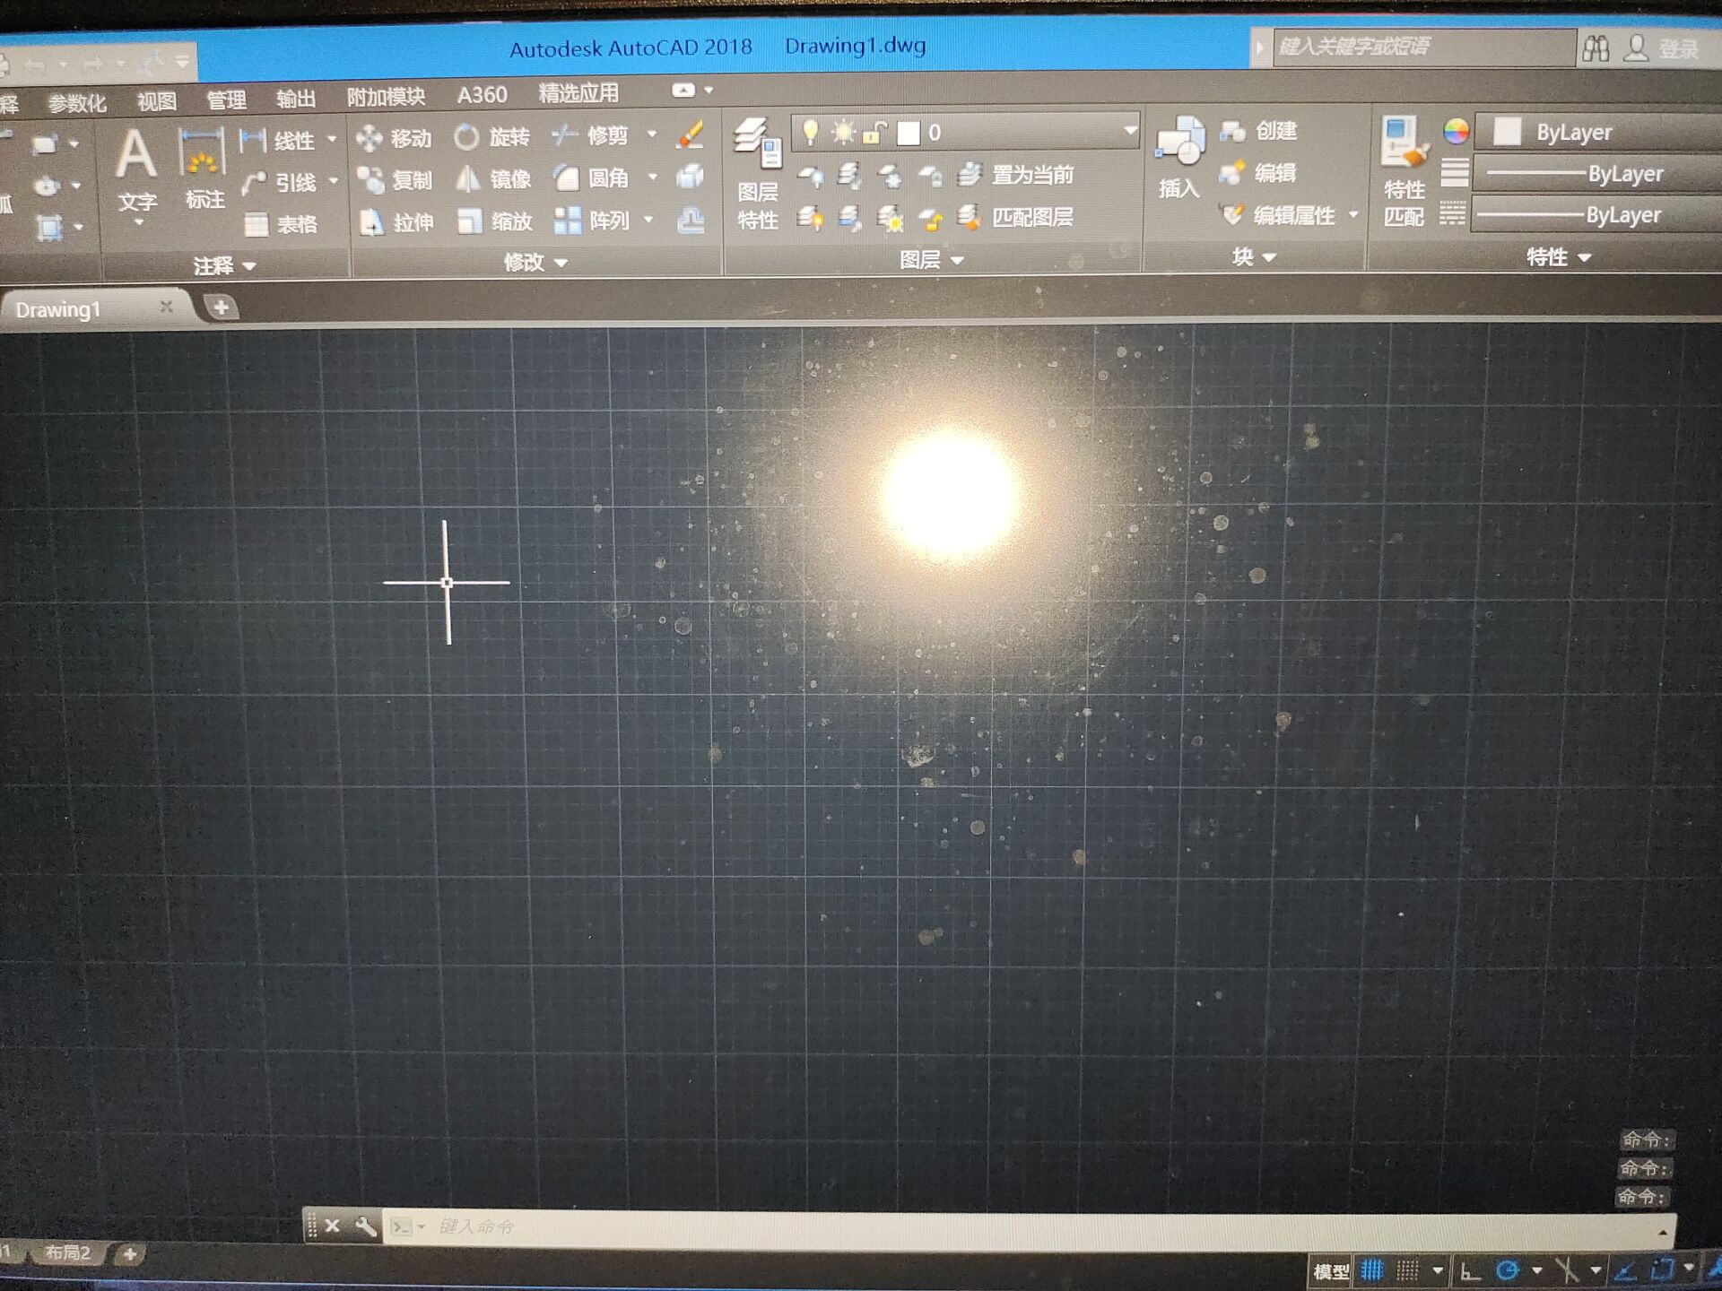Toggle grid display in status bar

click(x=1372, y=1270)
